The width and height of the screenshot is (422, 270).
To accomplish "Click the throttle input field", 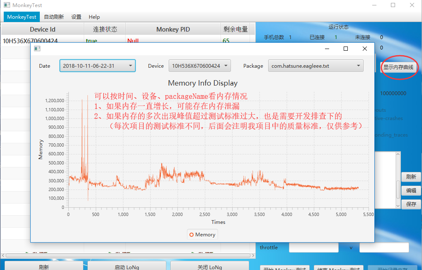I will pos(313,247).
